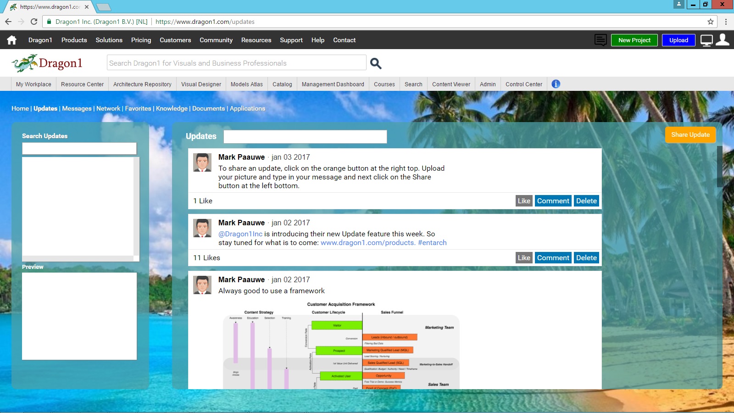Open Admin tab

[x=488, y=84]
